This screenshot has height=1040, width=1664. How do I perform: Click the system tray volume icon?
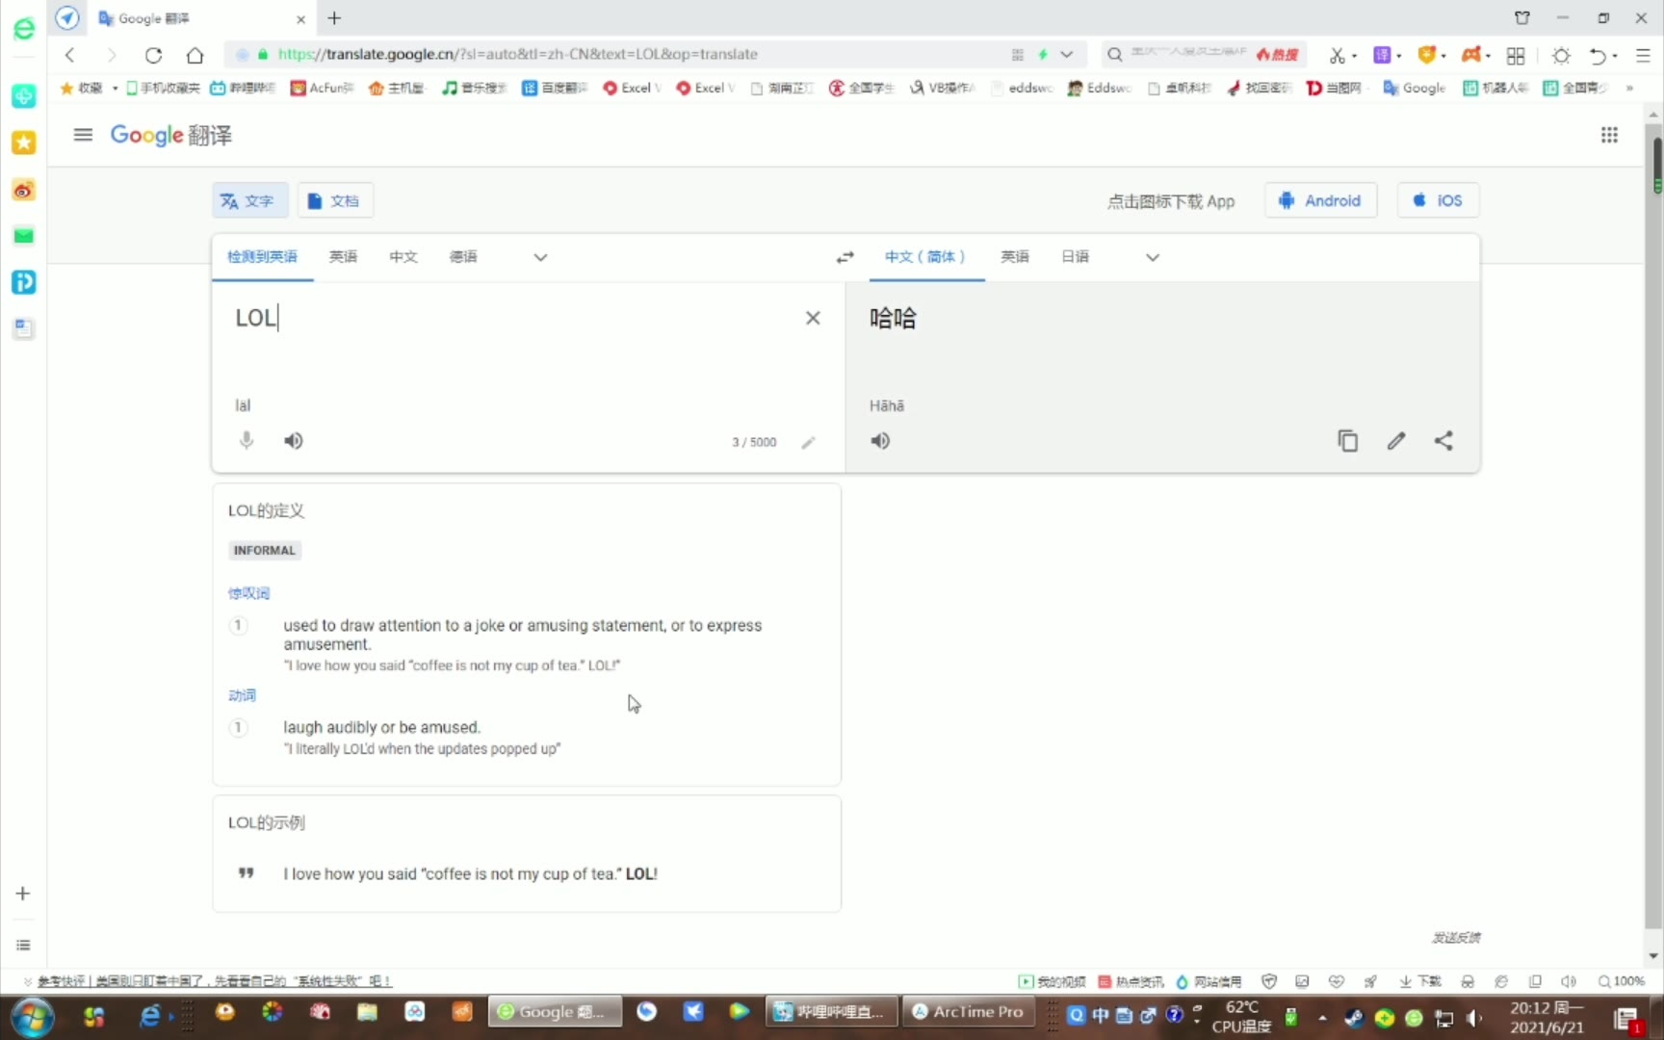1473,1018
